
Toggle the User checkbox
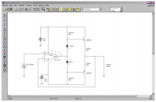tap(111, 11)
